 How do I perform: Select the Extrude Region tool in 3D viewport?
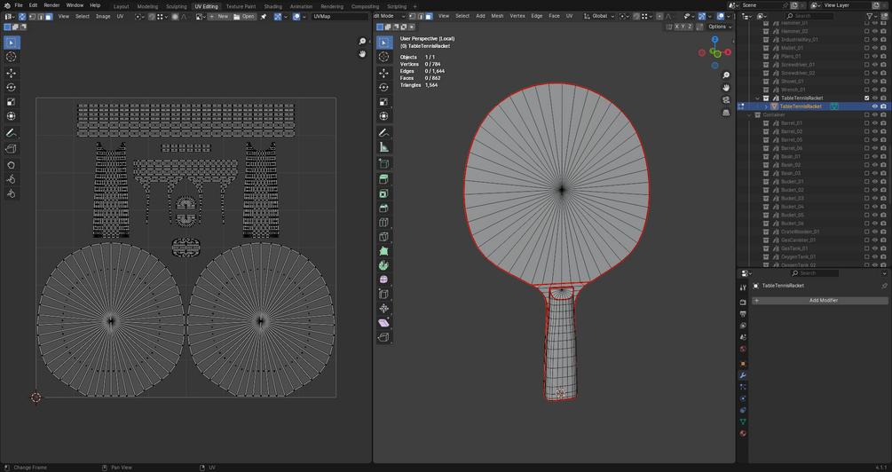(383, 178)
